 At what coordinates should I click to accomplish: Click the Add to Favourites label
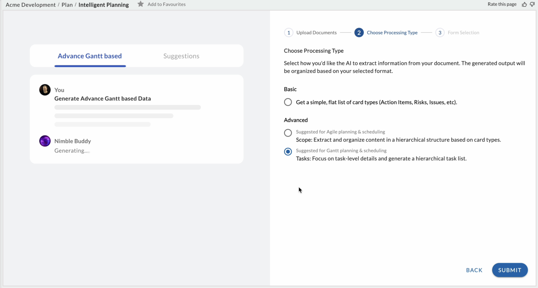pyautogui.click(x=166, y=4)
